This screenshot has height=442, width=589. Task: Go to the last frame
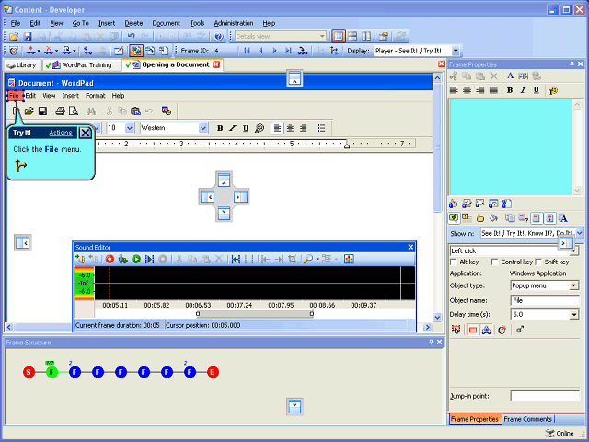[288, 51]
